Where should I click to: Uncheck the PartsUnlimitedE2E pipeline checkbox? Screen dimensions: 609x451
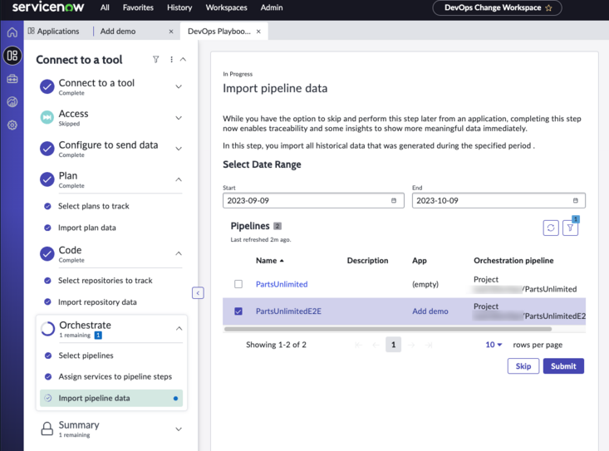coord(238,311)
